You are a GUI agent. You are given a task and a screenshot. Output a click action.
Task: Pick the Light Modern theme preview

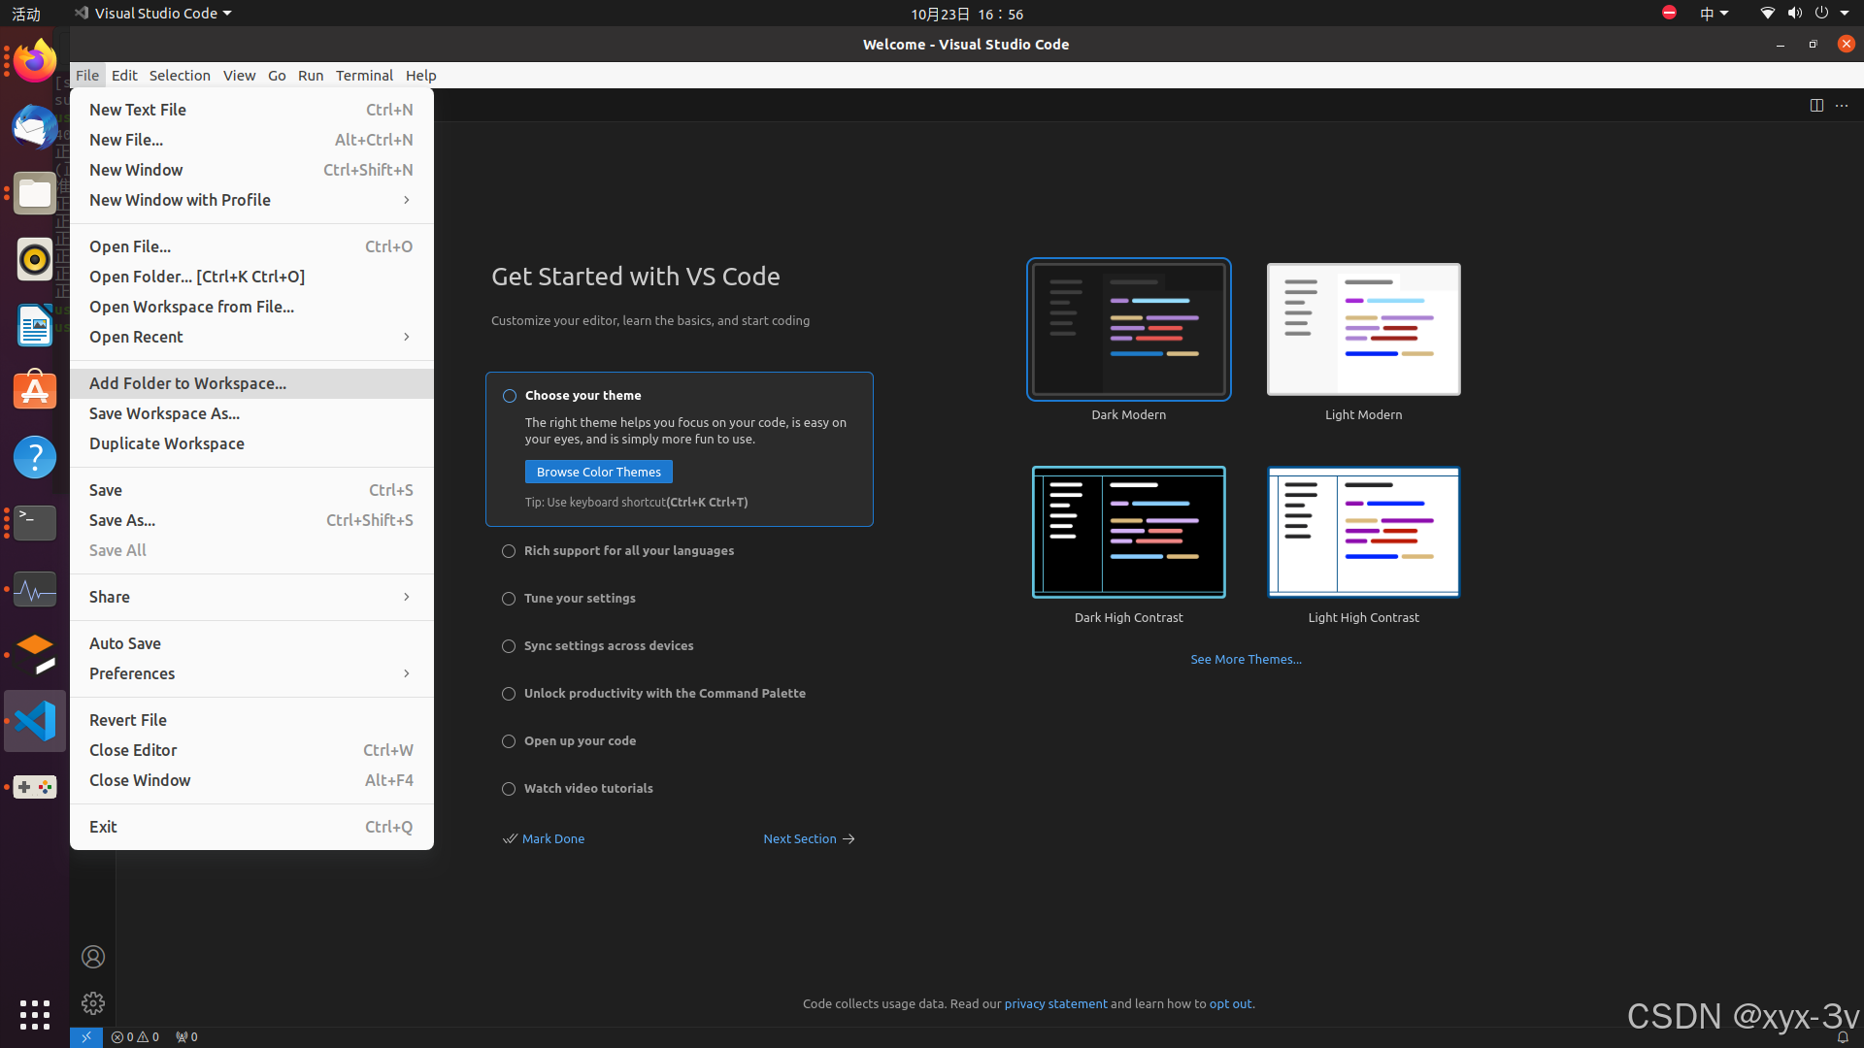click(x=1363, y=330)
